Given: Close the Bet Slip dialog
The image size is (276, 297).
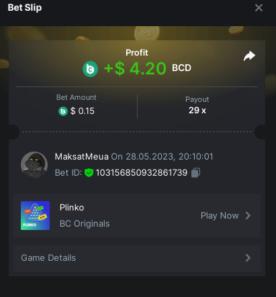Looking at the screenshot, I should tap(259, 8).
